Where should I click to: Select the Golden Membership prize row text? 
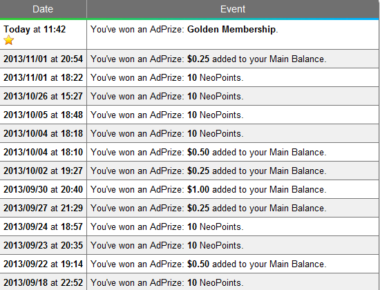(x=184, y=29)
